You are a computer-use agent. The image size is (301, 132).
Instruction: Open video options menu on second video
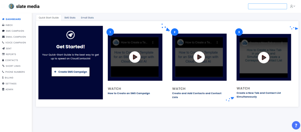point(217,42)
